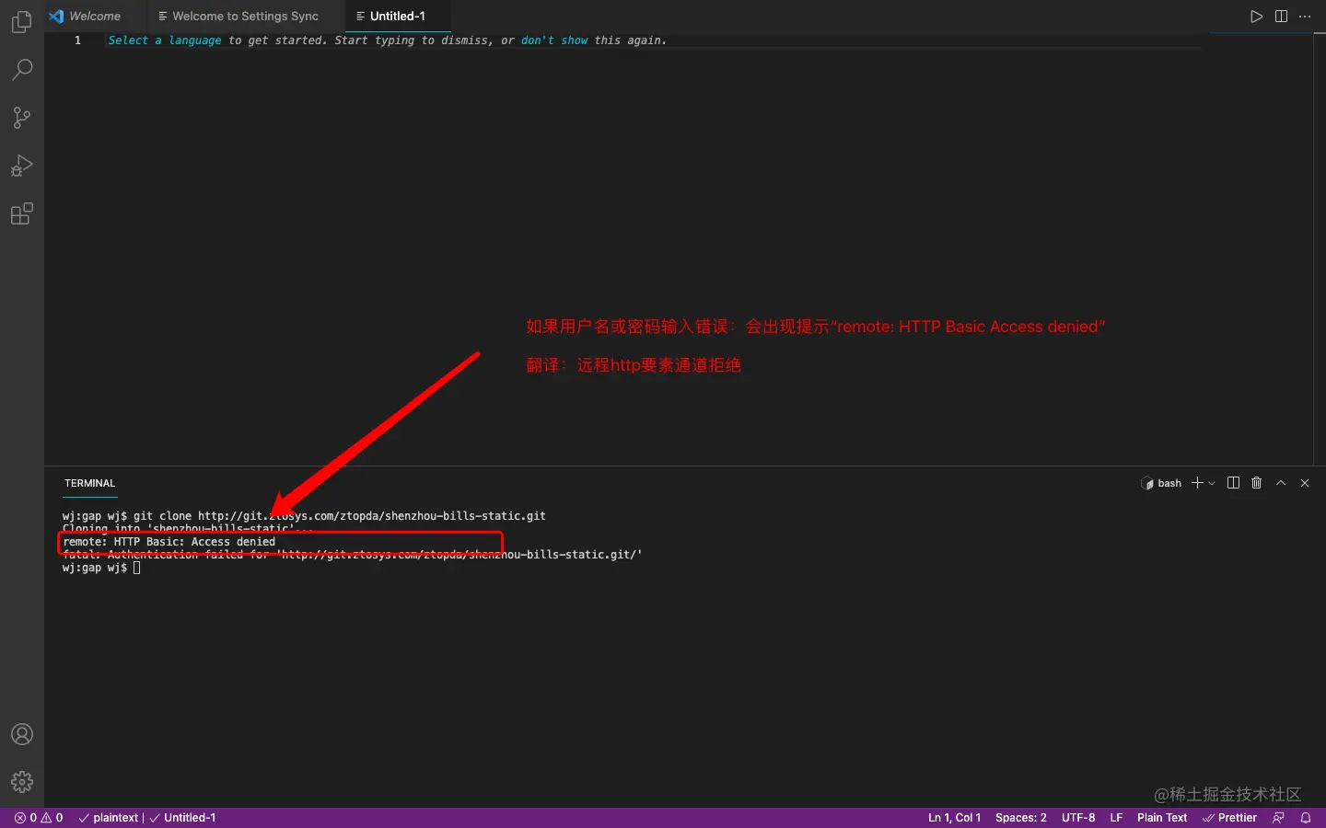Change language mode Plain Text
Viewport: 1326px width, 828px height.
coord(1162,818)
